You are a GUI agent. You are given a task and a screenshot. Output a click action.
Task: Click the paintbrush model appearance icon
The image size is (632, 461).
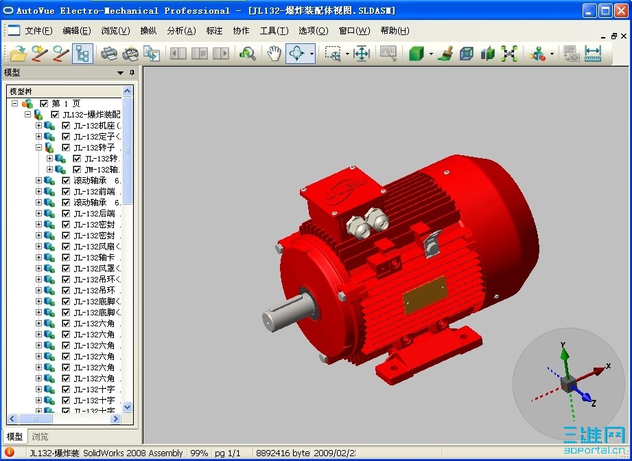pos(445,54)
